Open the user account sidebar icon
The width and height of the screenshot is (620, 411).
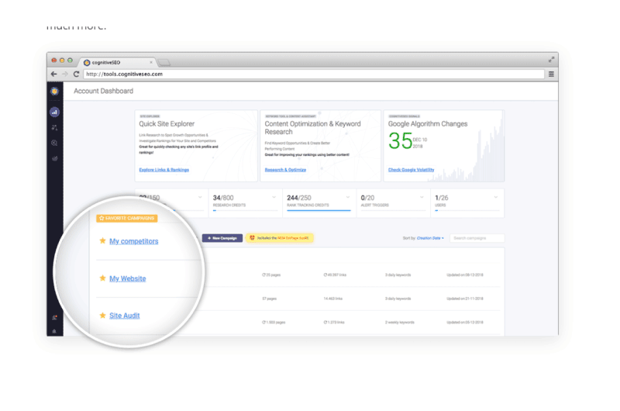pyautogui.click(x=54, y=317)
